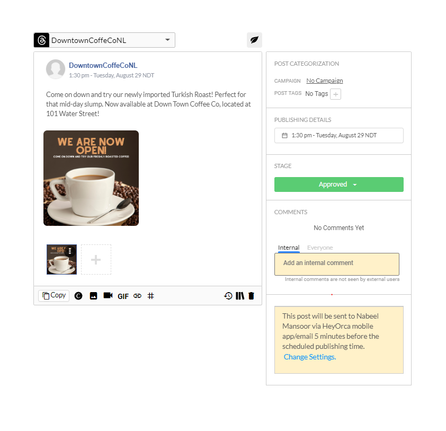Open the DowntownCoffeCoNL account dropdown
Viewport: 446px width, 431px height.
tap(104, 40)
